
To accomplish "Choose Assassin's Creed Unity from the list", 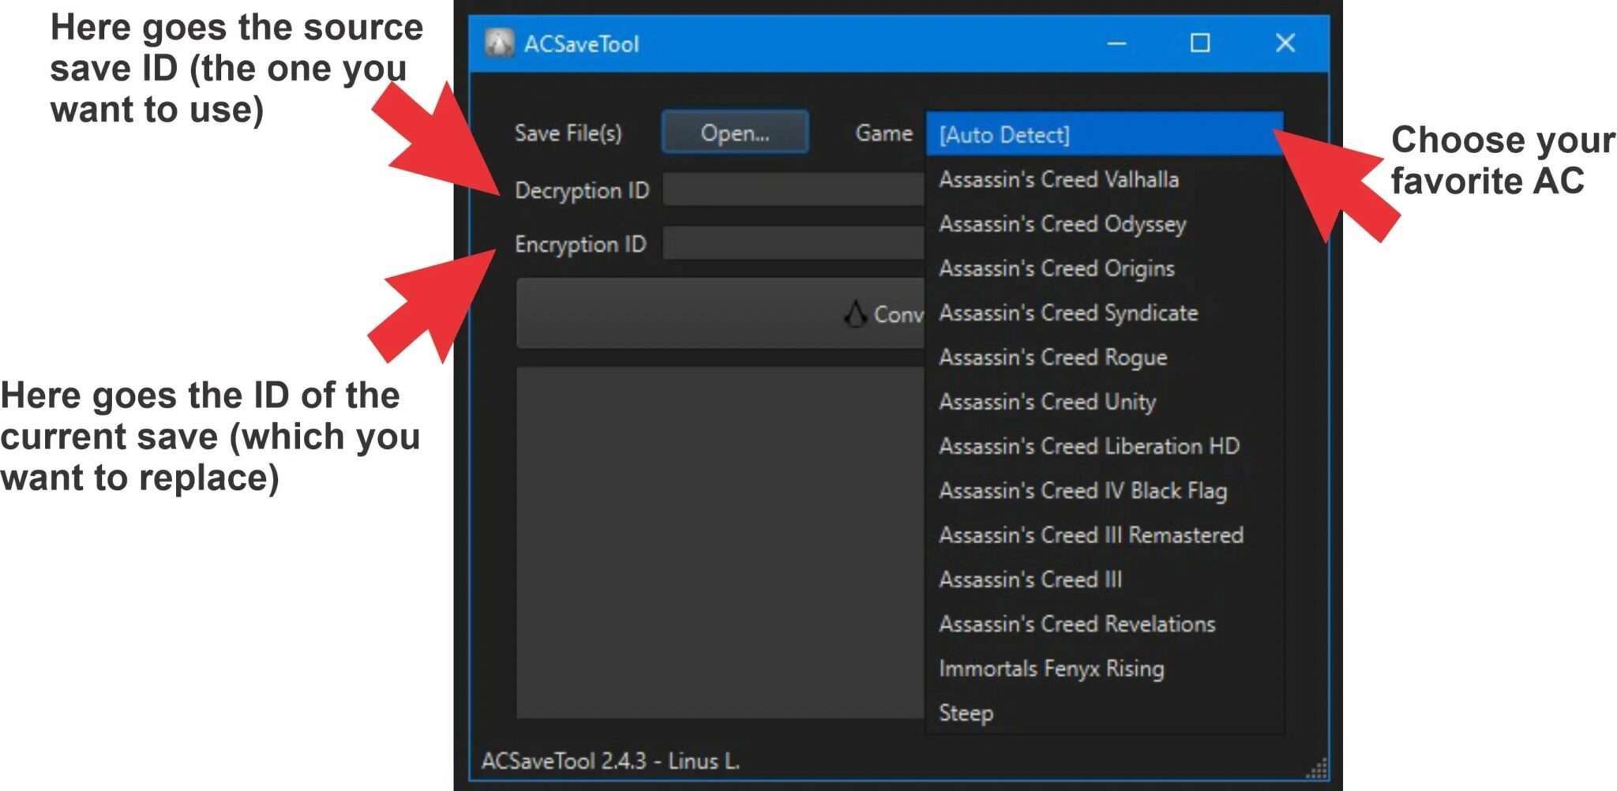I will tap(1105, 402).
